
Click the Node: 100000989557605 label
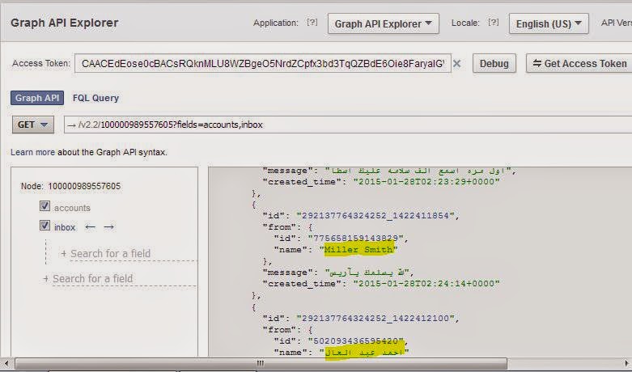click(x=70, y=186)
